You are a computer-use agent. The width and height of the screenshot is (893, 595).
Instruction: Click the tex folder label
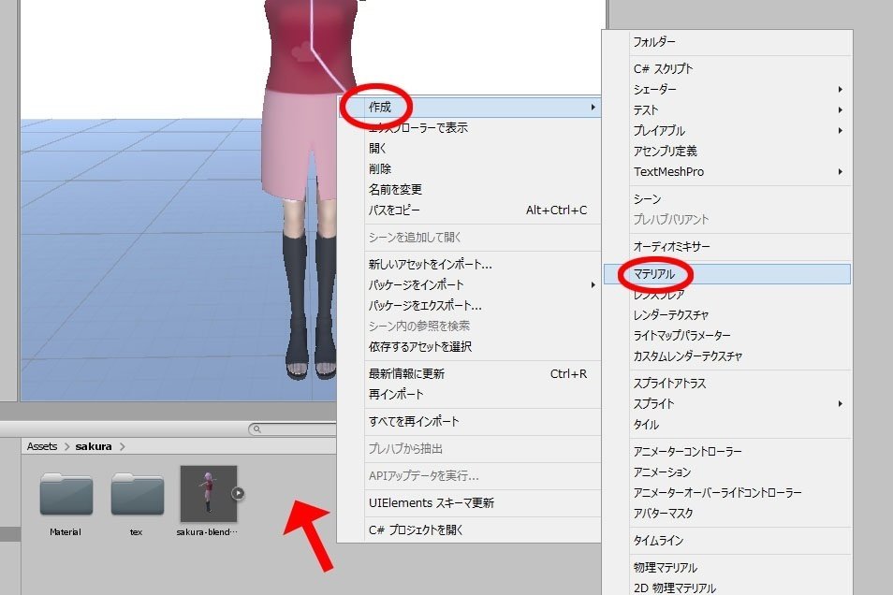(136, 531)
